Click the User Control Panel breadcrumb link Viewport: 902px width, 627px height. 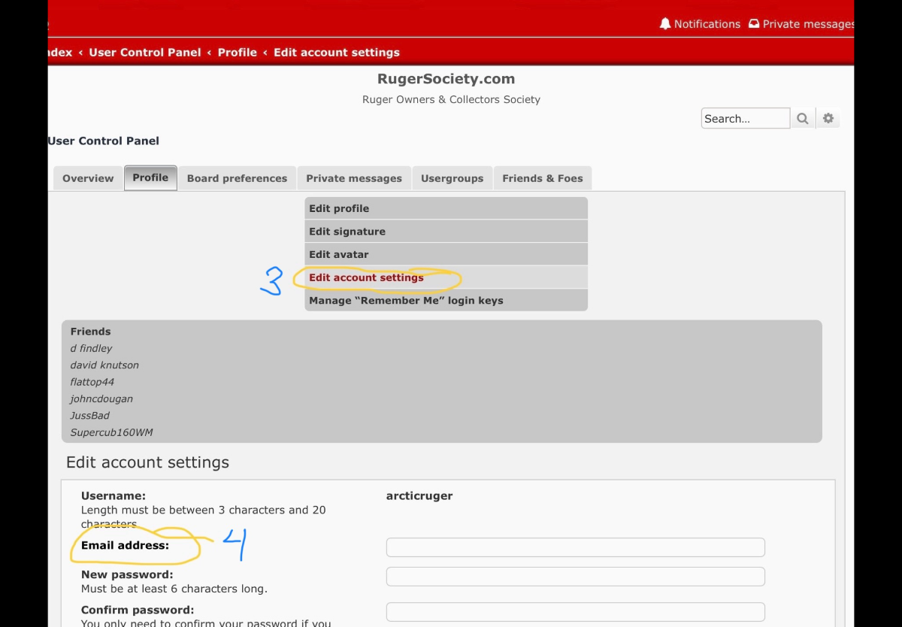point(145,53)
